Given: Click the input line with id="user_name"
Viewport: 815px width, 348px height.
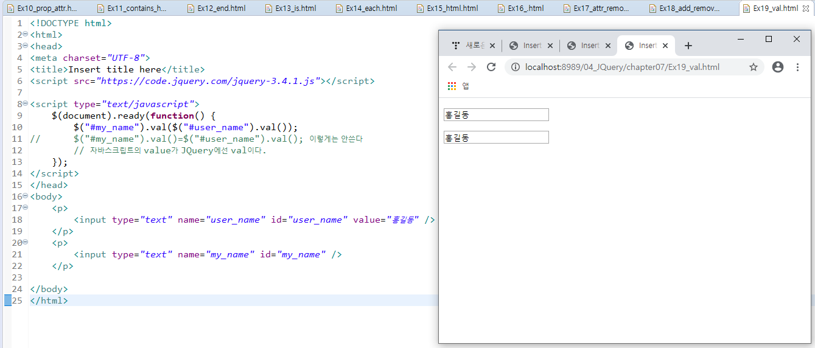Looking at the screenshot, I should [254, 220].
